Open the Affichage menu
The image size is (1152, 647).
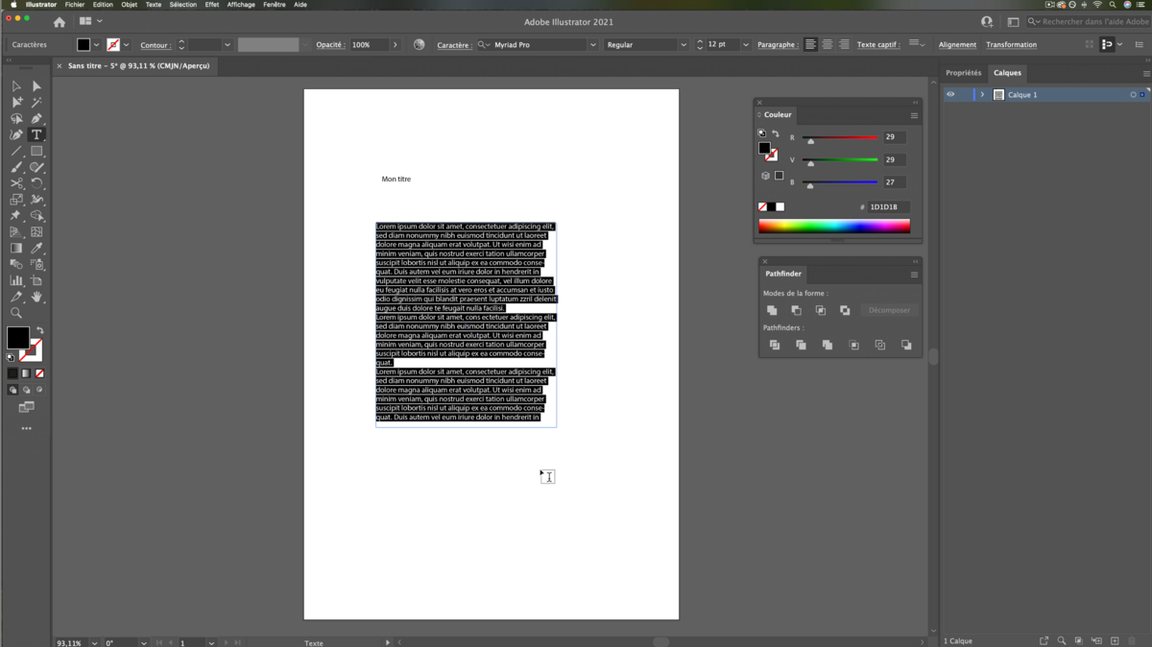241,5
